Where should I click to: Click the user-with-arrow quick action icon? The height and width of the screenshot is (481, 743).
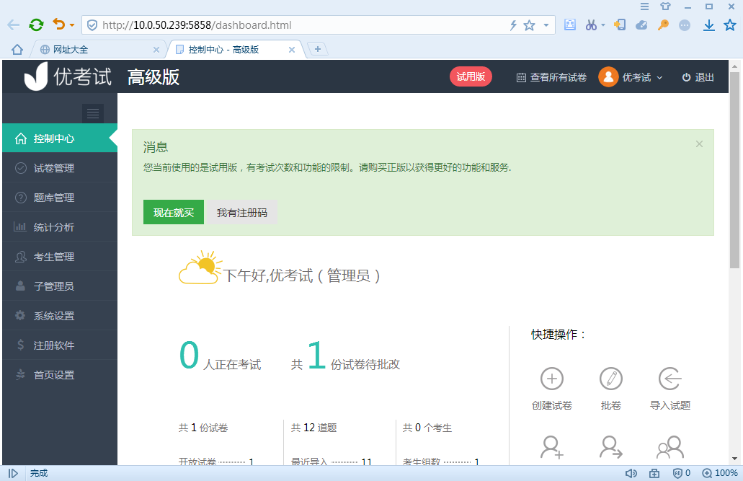tap(611, 447)
